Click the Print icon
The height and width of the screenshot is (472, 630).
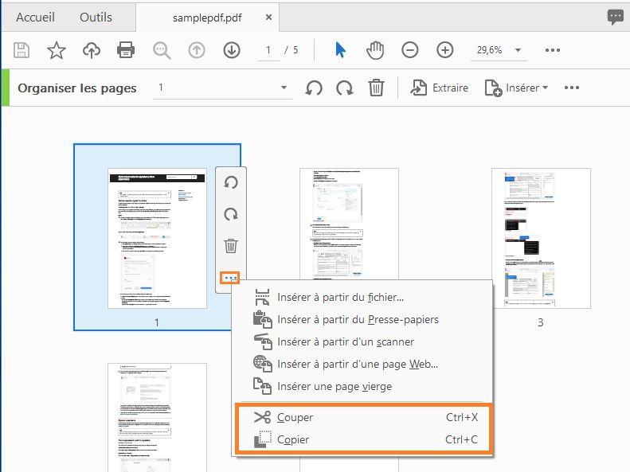click(x=126, y=50)
